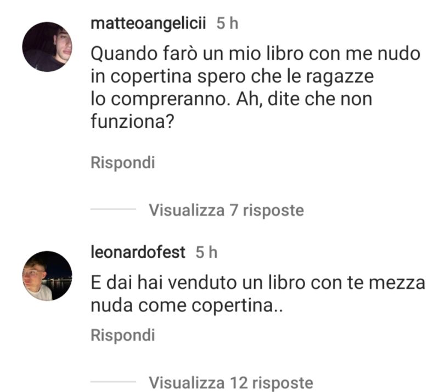Open matteoangelicii's profile picture

tap(47, 47)
